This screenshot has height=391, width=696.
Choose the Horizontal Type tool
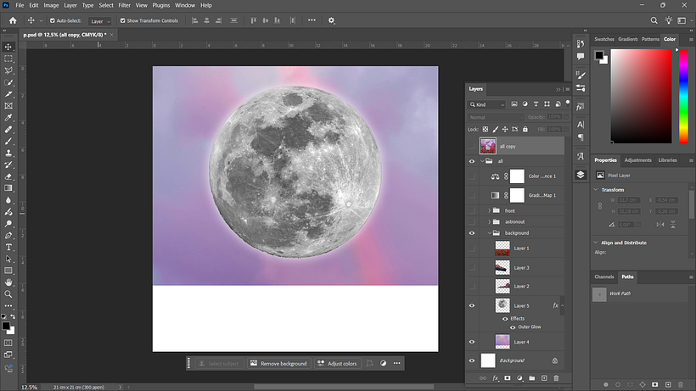[8, 247]
